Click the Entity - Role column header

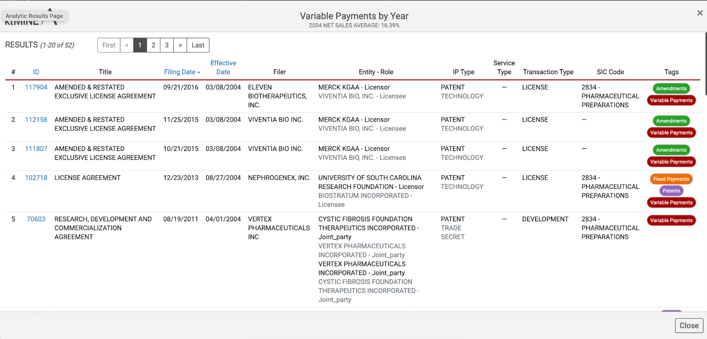click(376, 72)
